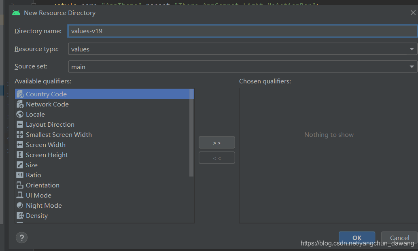Image resolution: width=418 pixels, height=251 pixels.
Task: Pick Smallest Screen Width qualifier
Action: 102,135
